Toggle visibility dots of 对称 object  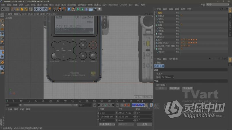coord(178,34)
